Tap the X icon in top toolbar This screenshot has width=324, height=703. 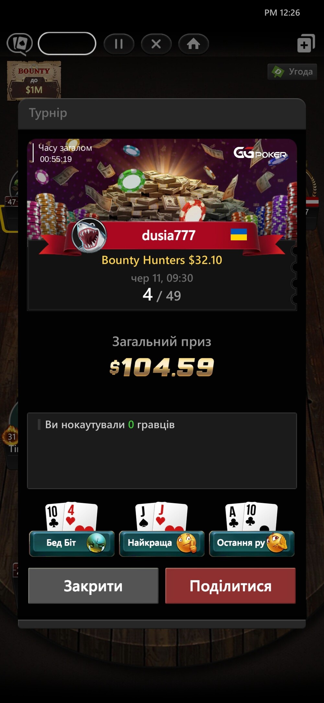[x=156, y=44]
